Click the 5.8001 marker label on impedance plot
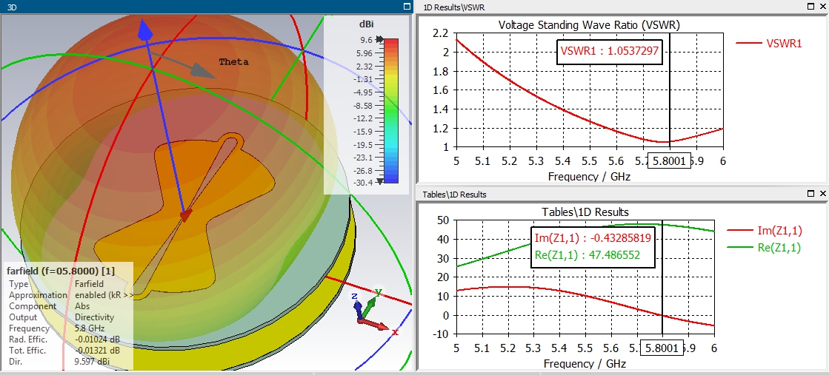829x375 pixels. point(662,348)
